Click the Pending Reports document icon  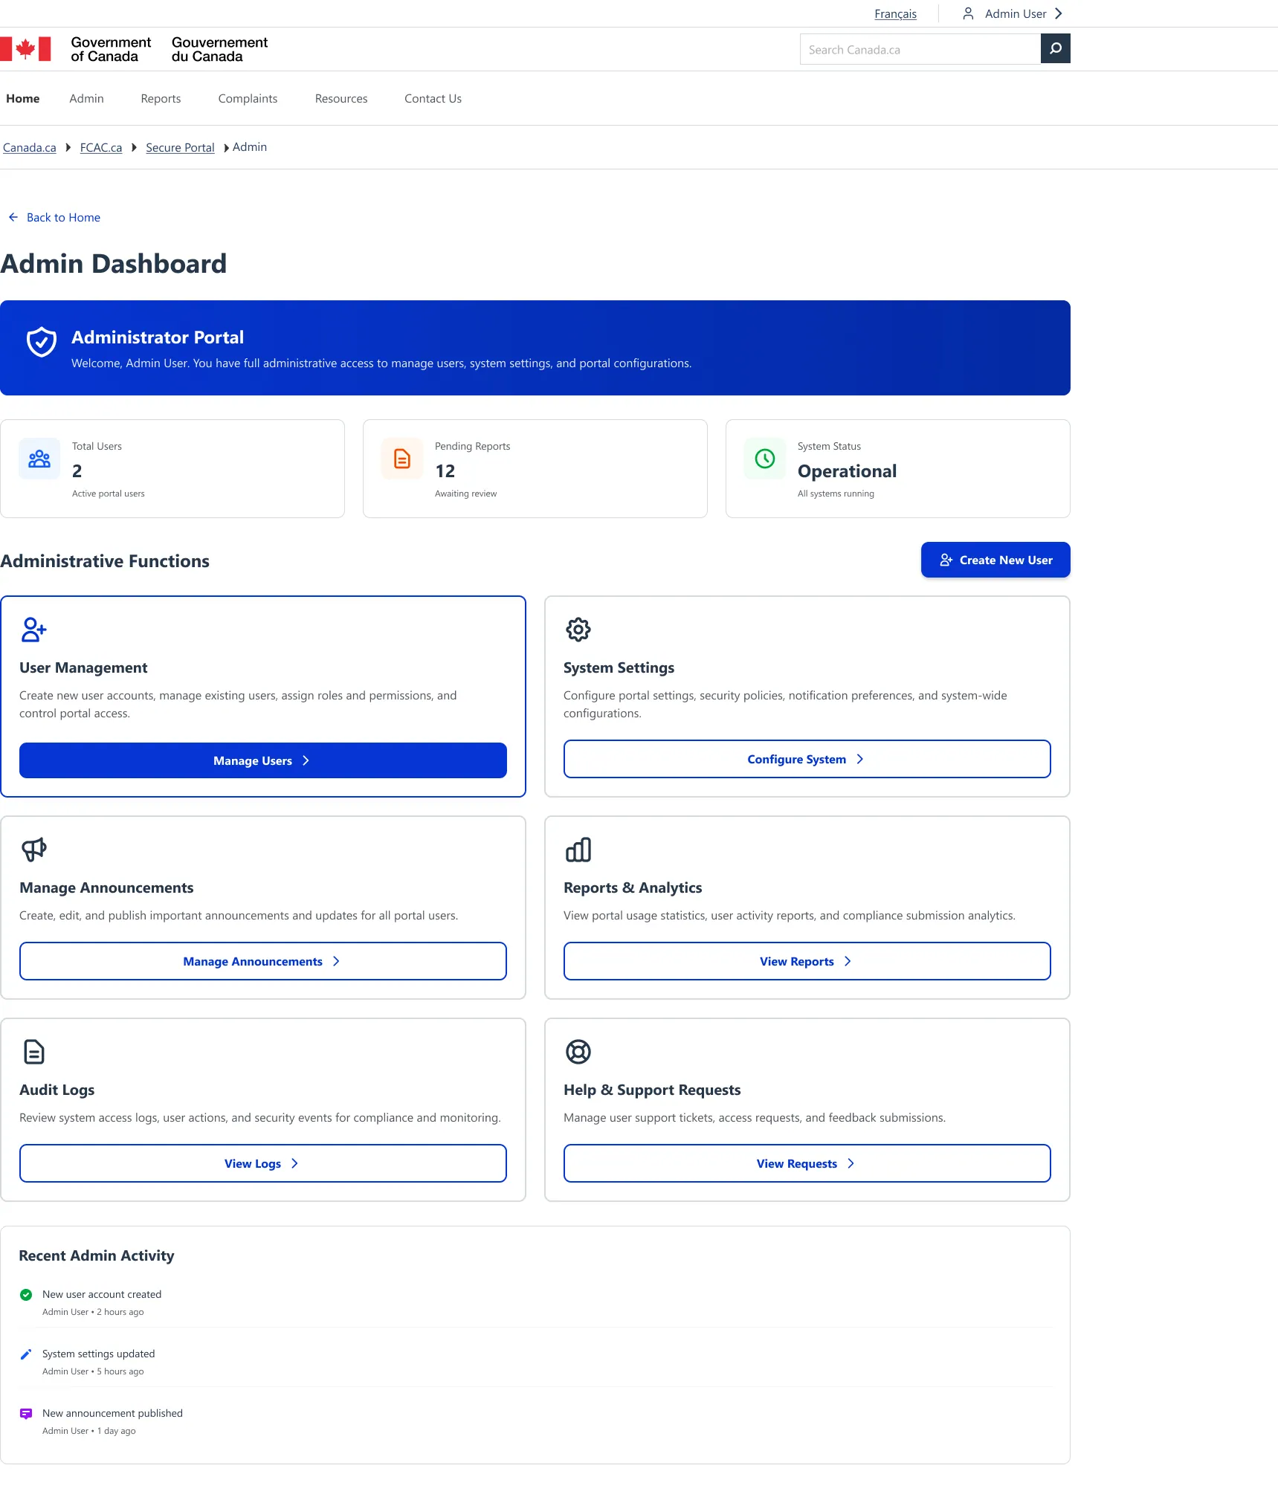click(x=402, y=459)
